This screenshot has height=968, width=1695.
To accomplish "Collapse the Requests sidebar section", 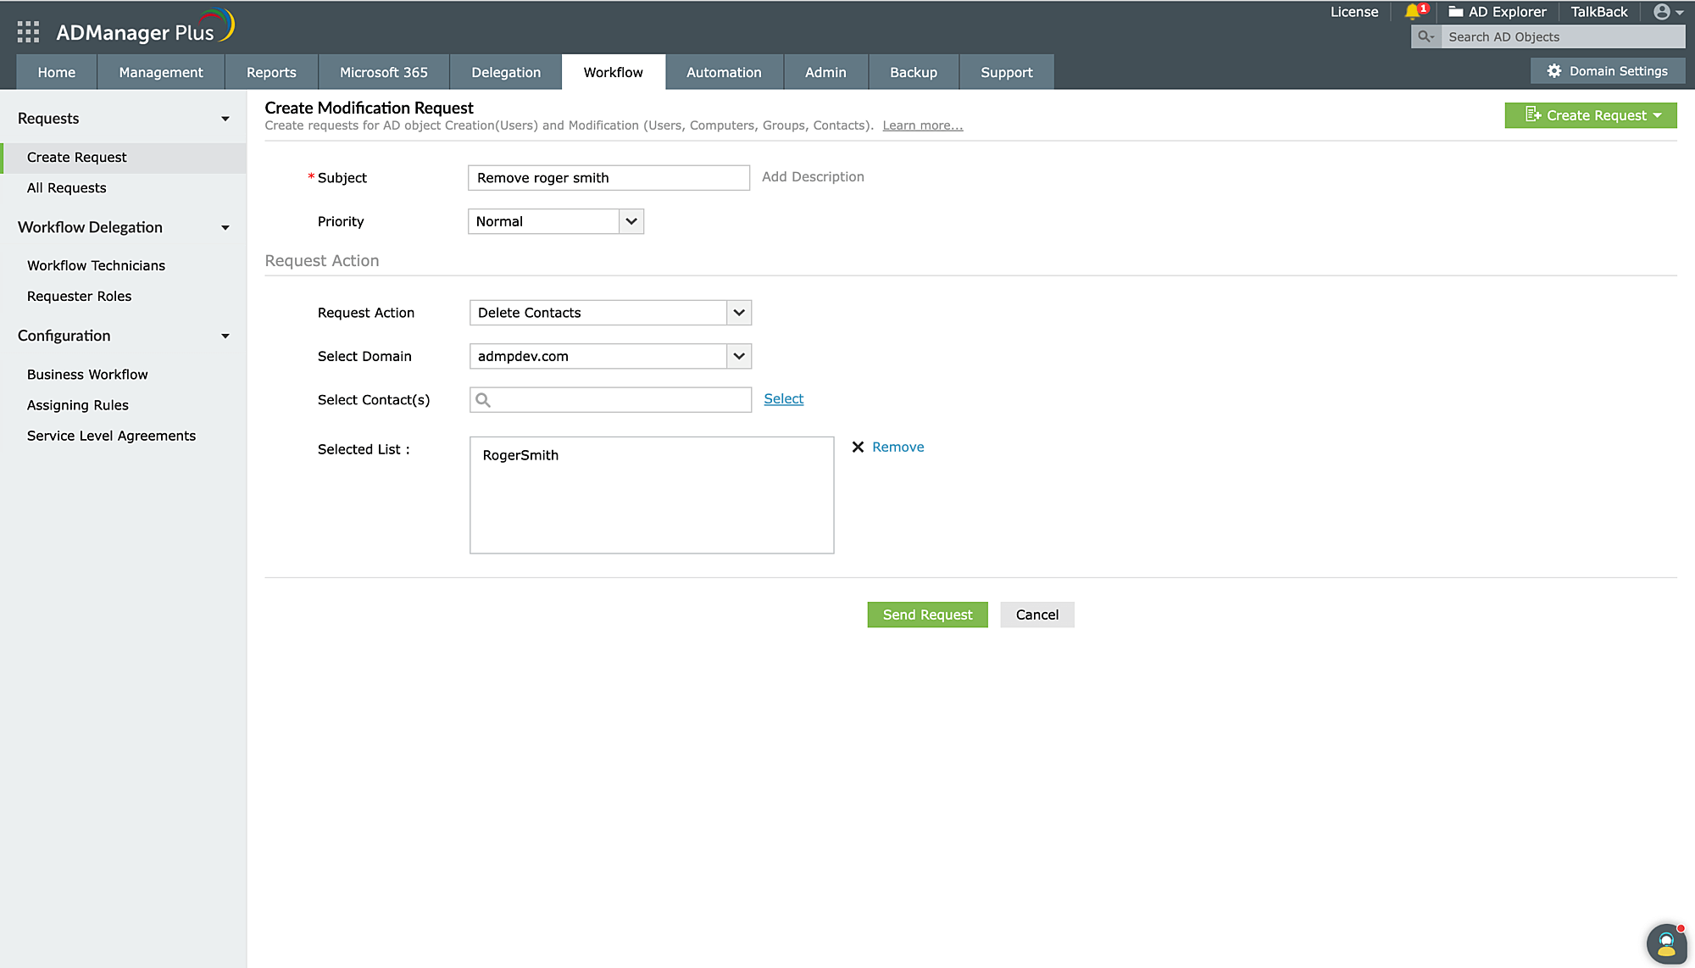I will (225, 119).
